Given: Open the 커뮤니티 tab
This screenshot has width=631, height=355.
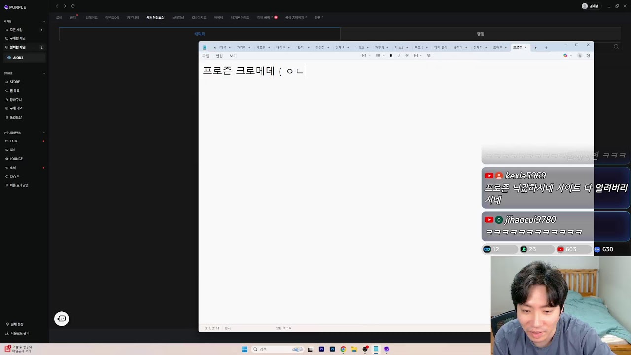Looking at the screenshot, I should click(133, 18).
